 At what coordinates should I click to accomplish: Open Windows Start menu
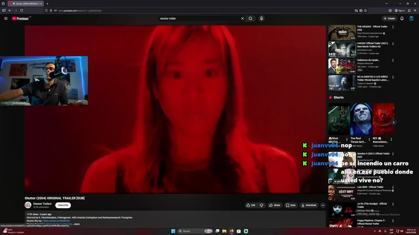pos(173,231)
